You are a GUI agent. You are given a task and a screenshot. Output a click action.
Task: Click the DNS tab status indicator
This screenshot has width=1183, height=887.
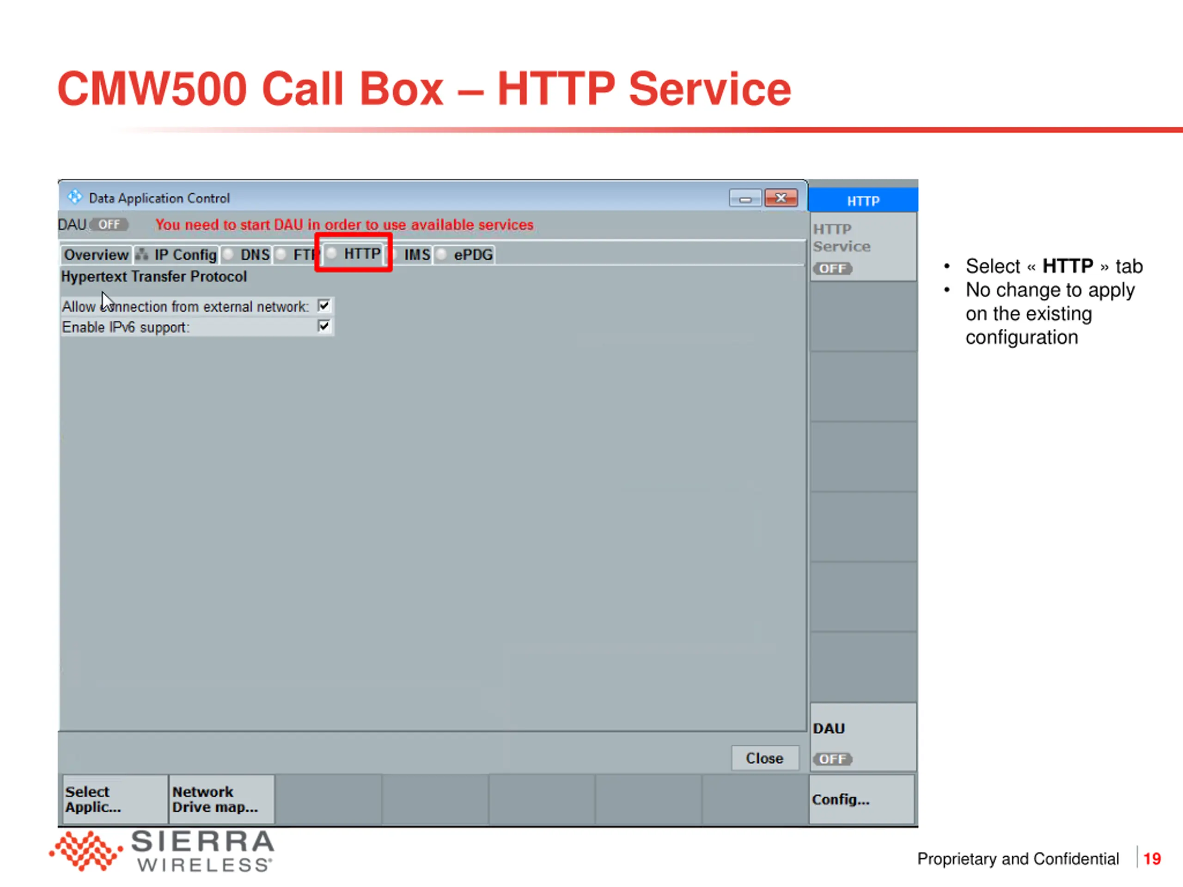pos(228,255)
